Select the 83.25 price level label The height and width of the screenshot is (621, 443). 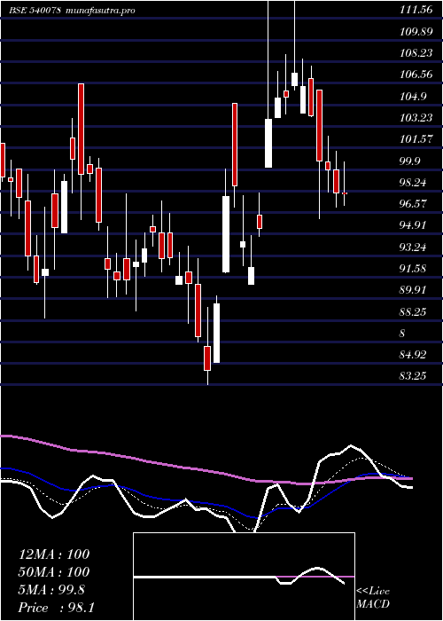[414, 376]
